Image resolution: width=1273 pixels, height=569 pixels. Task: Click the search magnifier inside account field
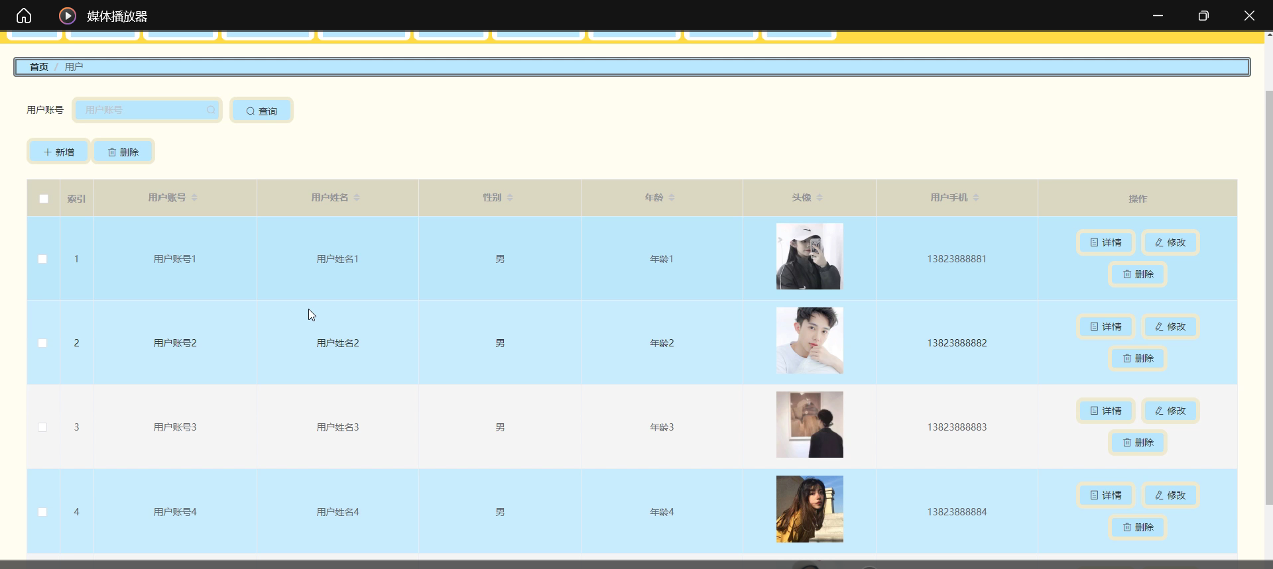tap(211, 110)
